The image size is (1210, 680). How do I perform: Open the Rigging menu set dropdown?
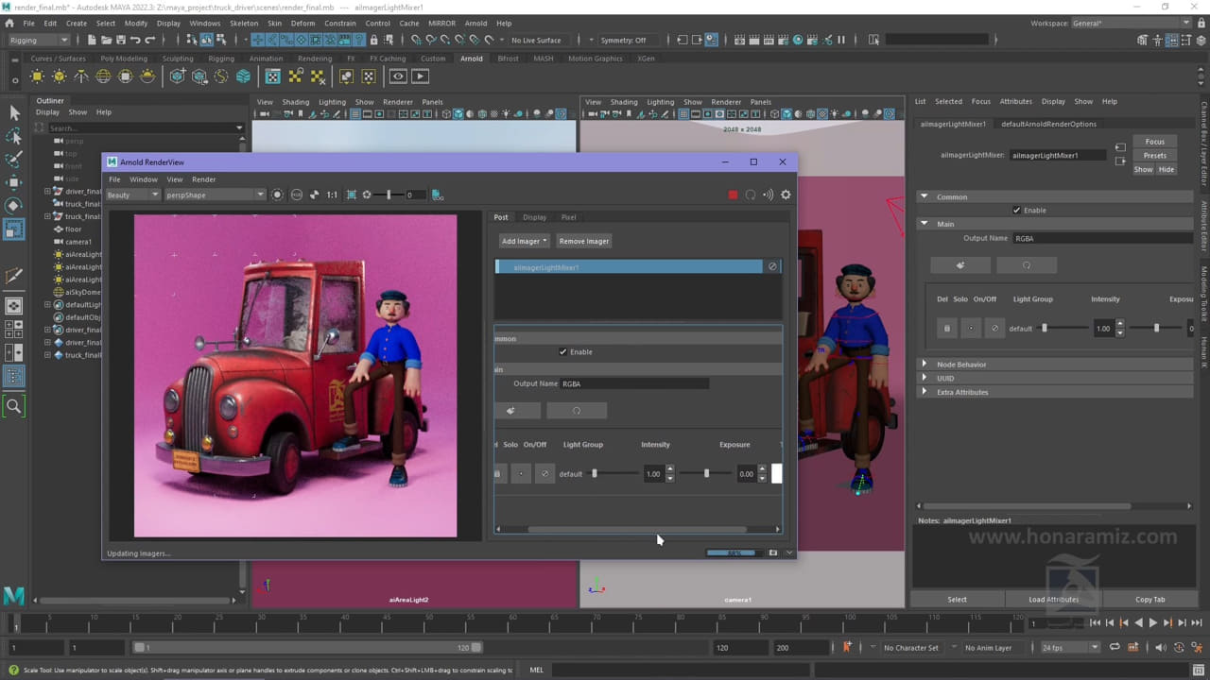38,40
